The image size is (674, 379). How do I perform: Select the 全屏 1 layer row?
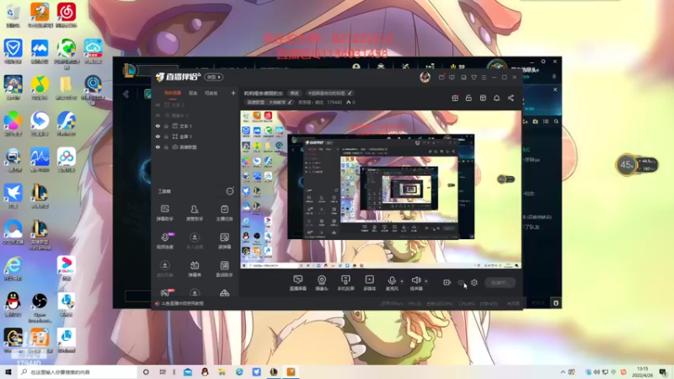coord(195,136)
